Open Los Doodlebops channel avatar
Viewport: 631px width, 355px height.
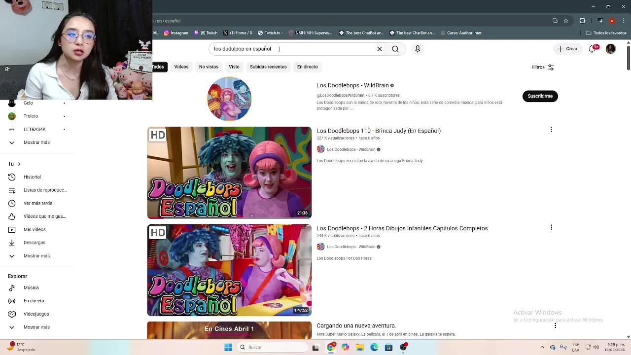pyautogui.click(x=229, y=99)
